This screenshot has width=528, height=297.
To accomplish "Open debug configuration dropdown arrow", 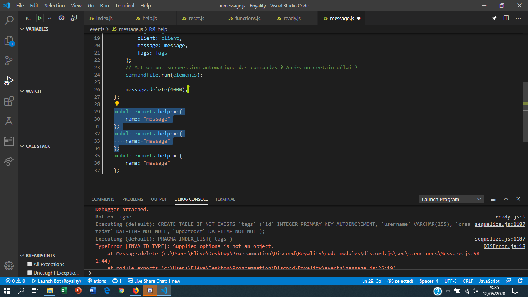I will click(x=49, y=18).
